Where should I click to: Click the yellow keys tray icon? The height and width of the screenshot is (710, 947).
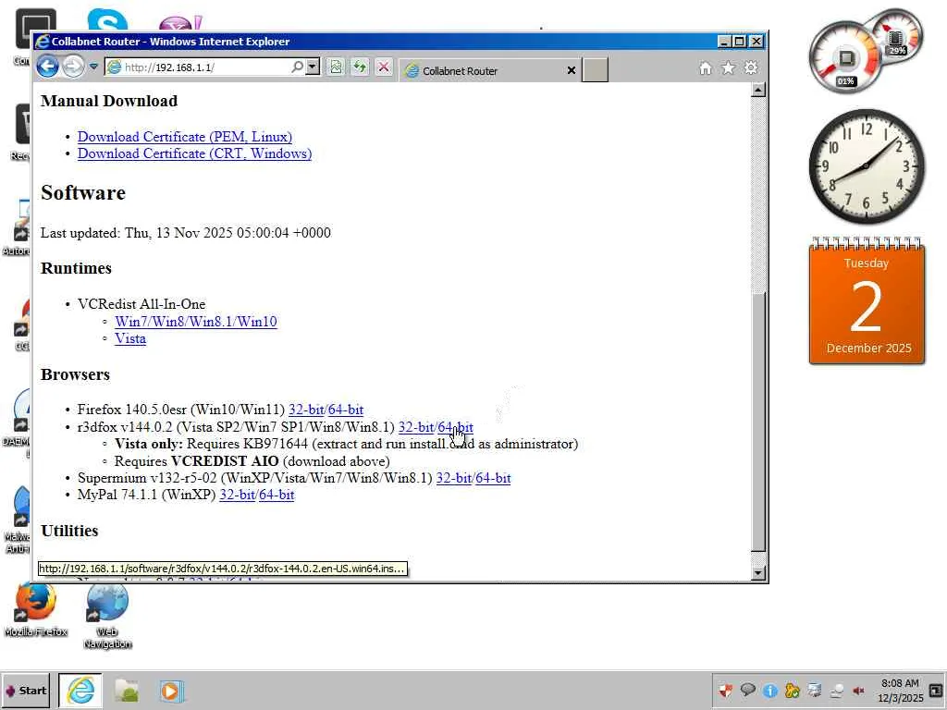coord(793,690)
